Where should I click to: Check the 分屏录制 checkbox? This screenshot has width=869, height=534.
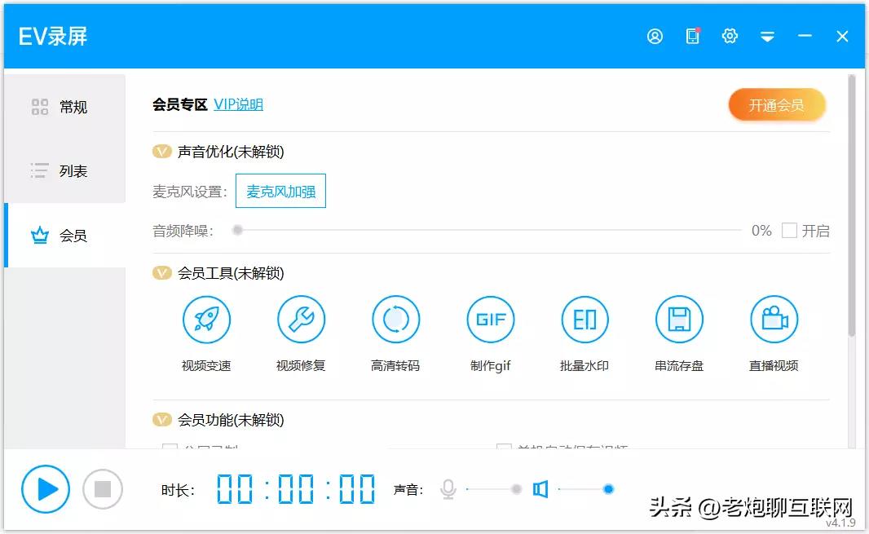[170, 448]
